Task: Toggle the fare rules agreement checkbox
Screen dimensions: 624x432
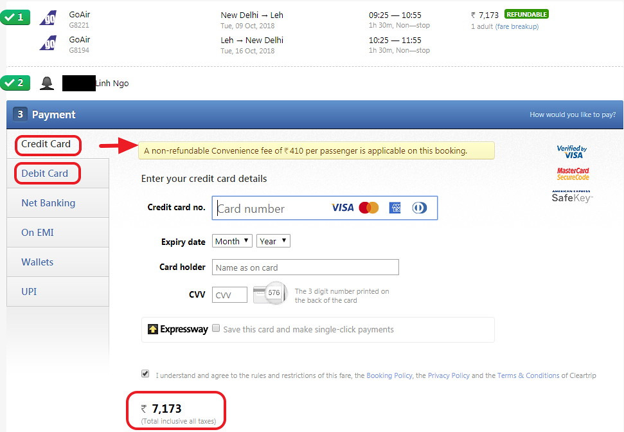Action: [145, 374]
